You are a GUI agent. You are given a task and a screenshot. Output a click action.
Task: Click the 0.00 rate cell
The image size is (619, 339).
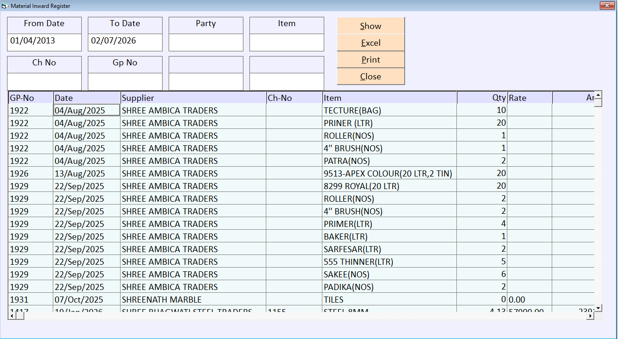530,299
